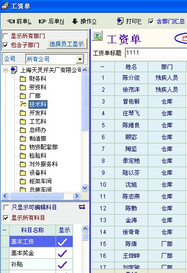
Task: Open the 所有公司 dropdown arrow
Action: click(x=80, y=59)
